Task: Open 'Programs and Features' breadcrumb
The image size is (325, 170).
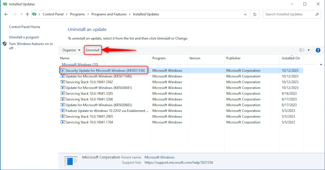Action: (x=109, y=14)
